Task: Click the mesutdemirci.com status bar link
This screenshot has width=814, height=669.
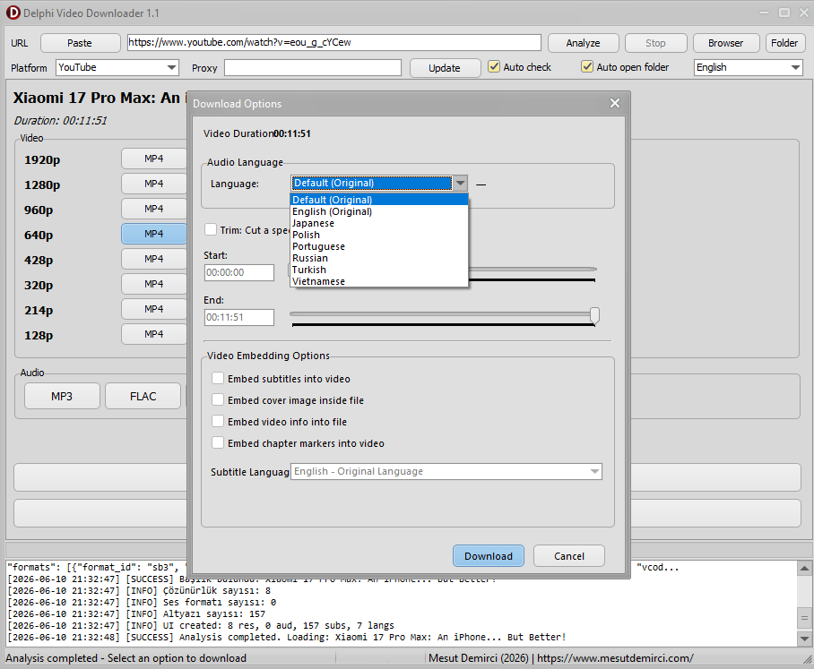Action: pos(615,658)
